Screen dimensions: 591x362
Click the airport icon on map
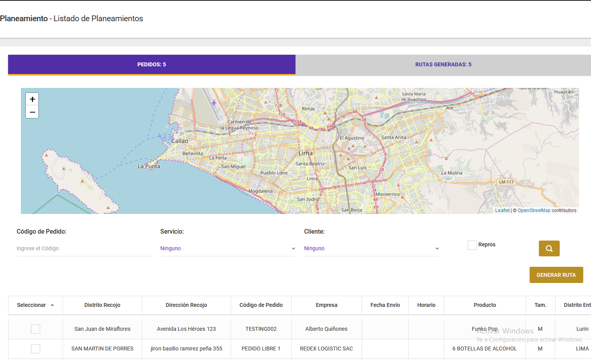(214, 103)
